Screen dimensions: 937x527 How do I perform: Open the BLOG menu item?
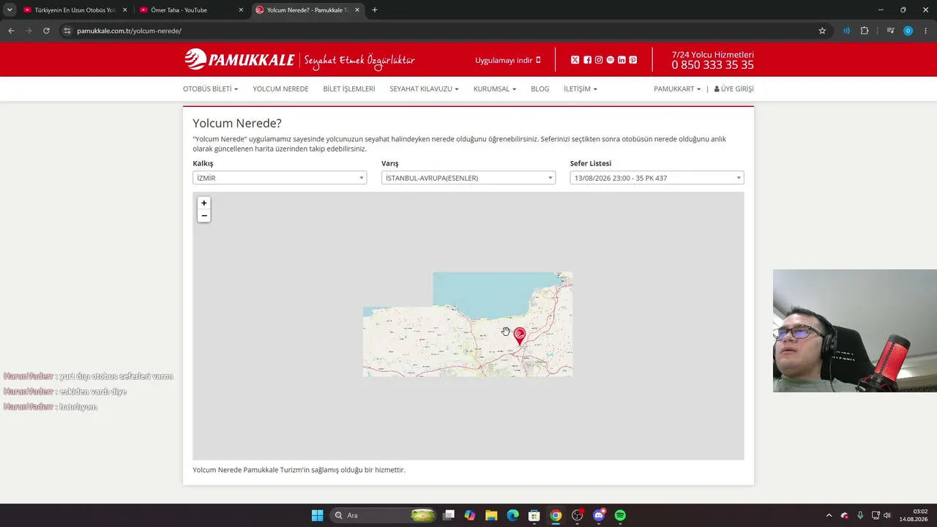click(540, 89)
